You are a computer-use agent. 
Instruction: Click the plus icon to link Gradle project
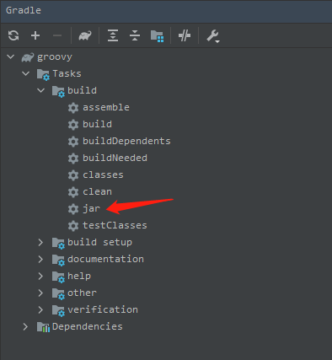pyautogui.click(x=35, y=35)
